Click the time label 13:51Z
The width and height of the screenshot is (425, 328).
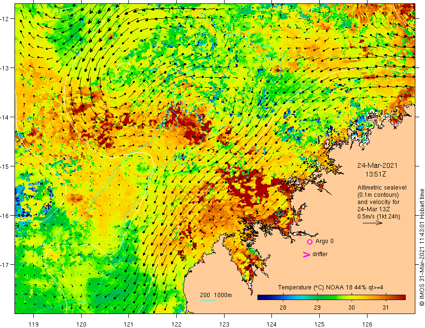375,174
